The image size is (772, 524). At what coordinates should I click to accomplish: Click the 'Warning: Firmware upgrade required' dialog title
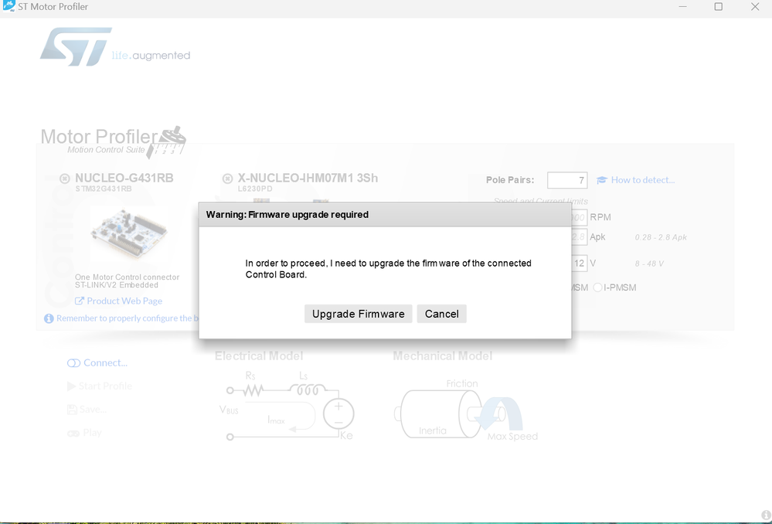pyautogui.click(x=287, y=215)
